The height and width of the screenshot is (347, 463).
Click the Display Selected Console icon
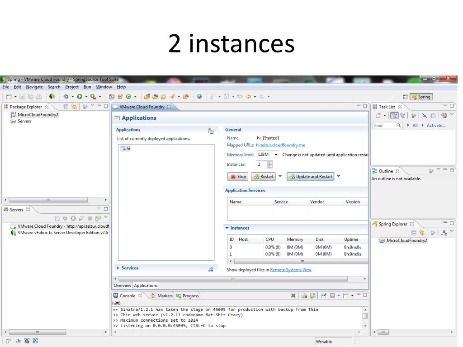point(332,295)
